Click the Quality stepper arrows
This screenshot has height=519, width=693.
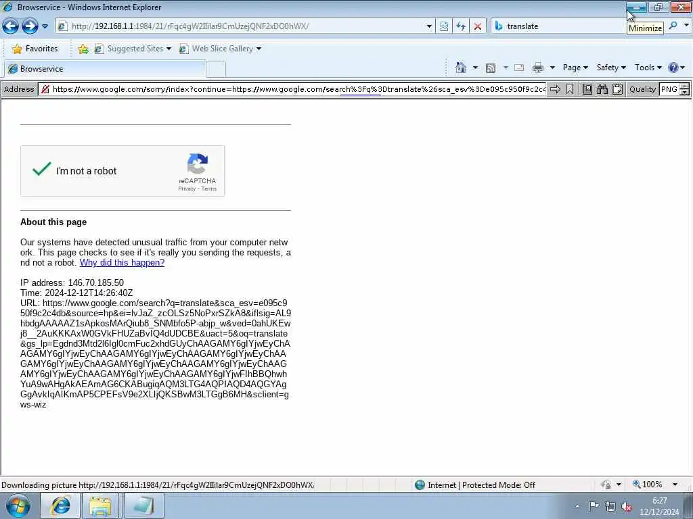click(x=685, y=90)
